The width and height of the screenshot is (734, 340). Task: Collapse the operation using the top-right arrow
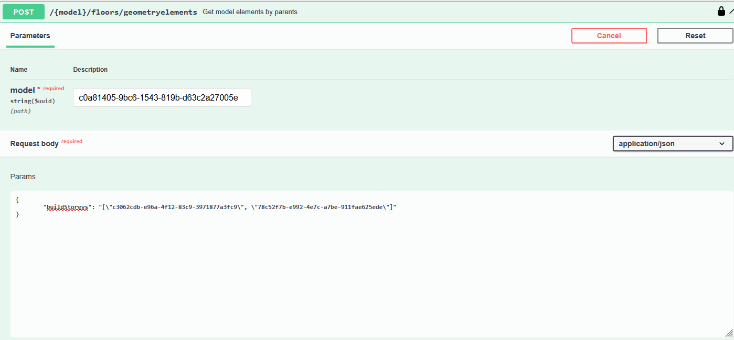(731, 11)
